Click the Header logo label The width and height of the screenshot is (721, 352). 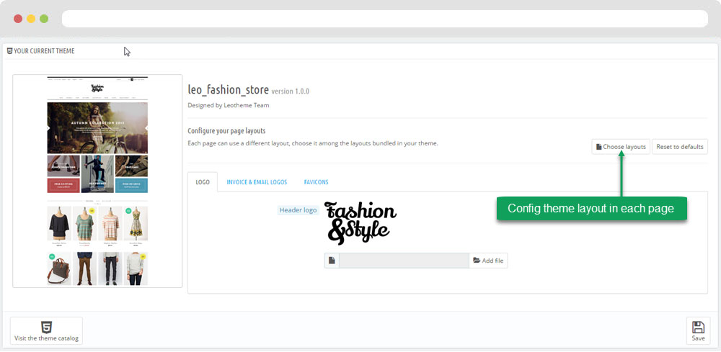coord(298,210)
